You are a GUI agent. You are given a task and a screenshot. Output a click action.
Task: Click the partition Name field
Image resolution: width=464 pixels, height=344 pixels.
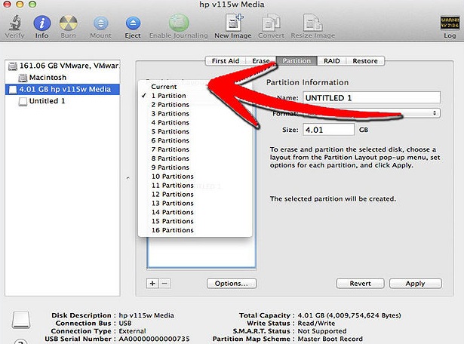coord(371,97)
